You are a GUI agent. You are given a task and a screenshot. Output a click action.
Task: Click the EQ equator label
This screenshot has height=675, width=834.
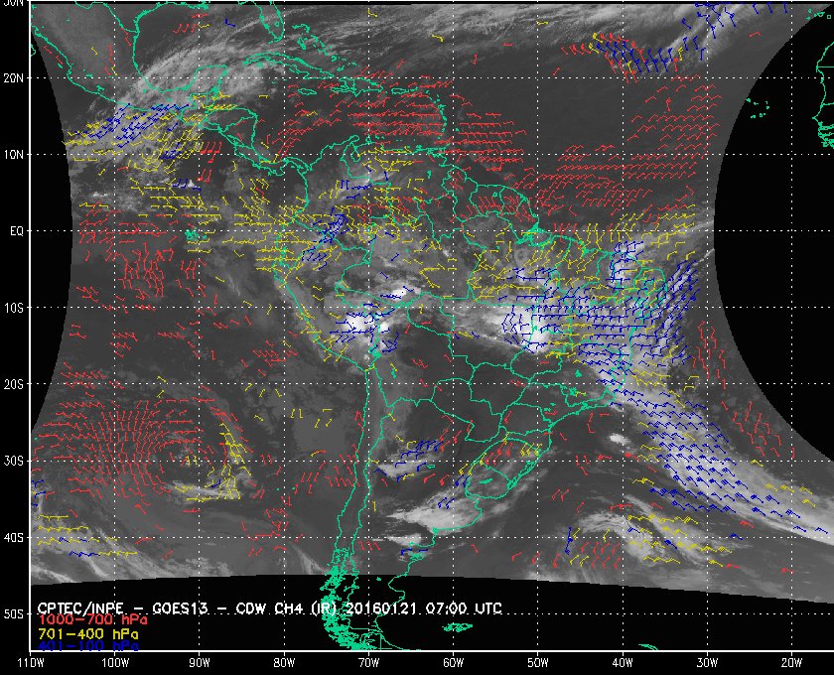[17, 231]
